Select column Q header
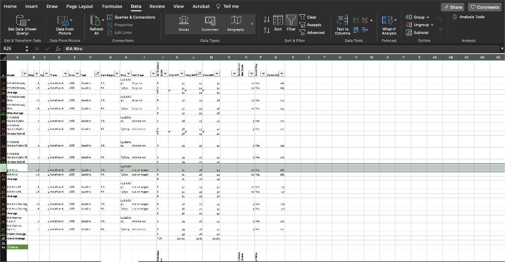The height and width of the screenshot is (262, 505). [x=276, y=58]
